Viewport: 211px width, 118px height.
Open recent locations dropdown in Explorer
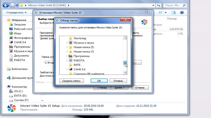pos(17,6)
